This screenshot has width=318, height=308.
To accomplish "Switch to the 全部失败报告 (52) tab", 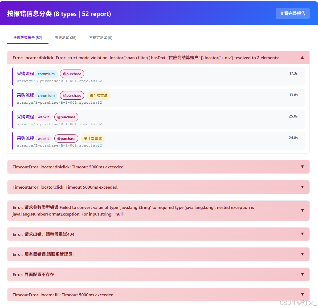I will click(x=28, y=38).
